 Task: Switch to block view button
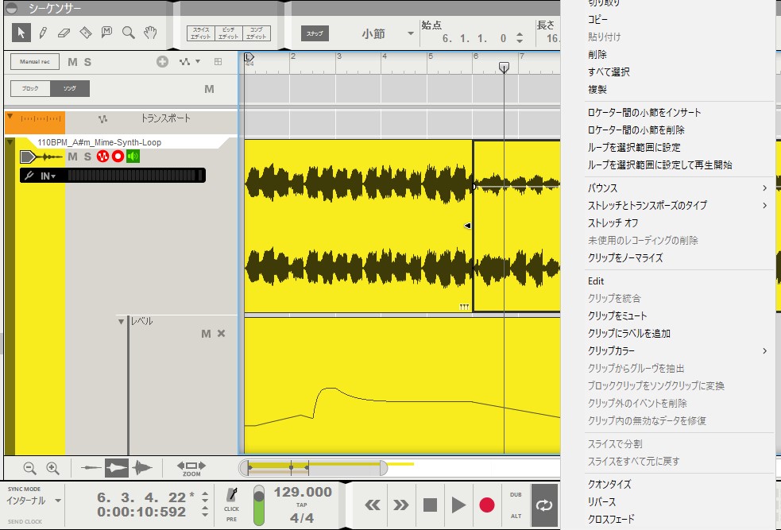pos(30,89)
